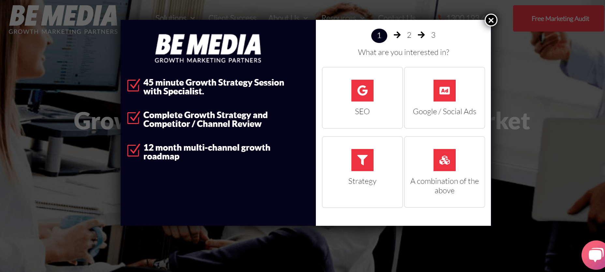Click the 'What are you interested in?' heading
605x272 pixels.
404,52
